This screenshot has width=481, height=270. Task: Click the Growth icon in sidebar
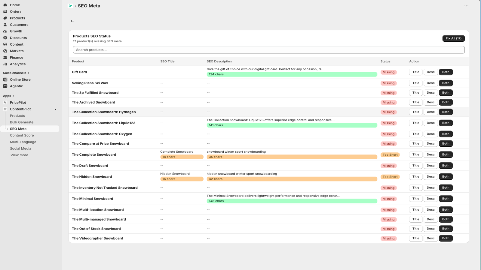[5, 31]
